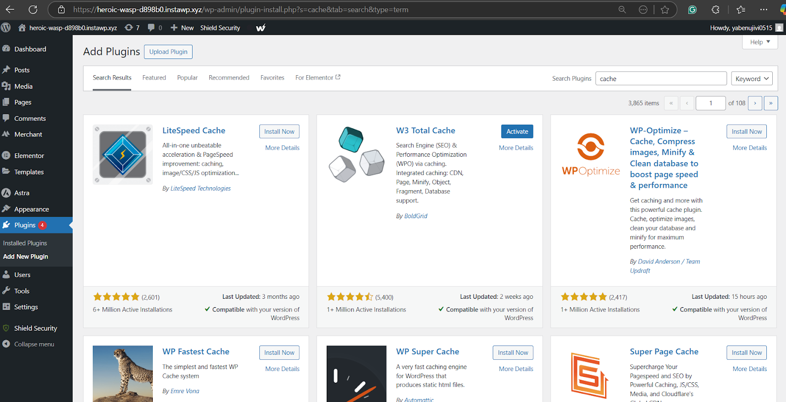The width and height of the screenshot is (786, 402).
Task: Open the browser favorites list icon
Action: [741, 9]
